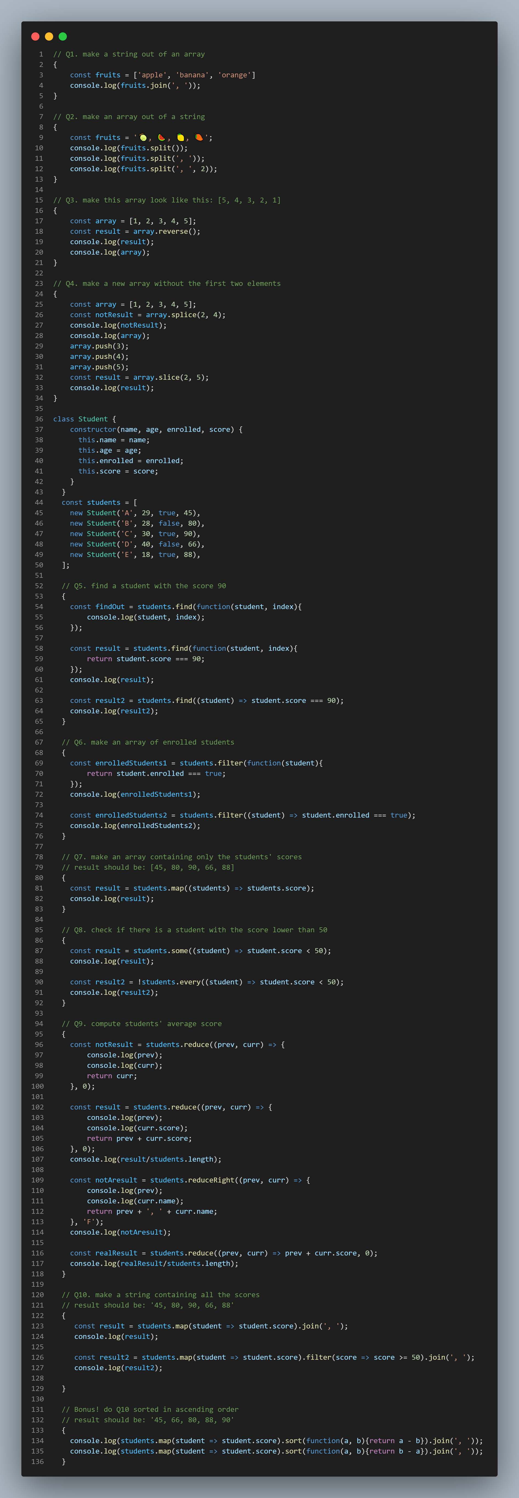Click the line 'console.log(enrolledStudents1);'
The height and width of the screenshot is (1498, 519).
click(x=135, y=795)
